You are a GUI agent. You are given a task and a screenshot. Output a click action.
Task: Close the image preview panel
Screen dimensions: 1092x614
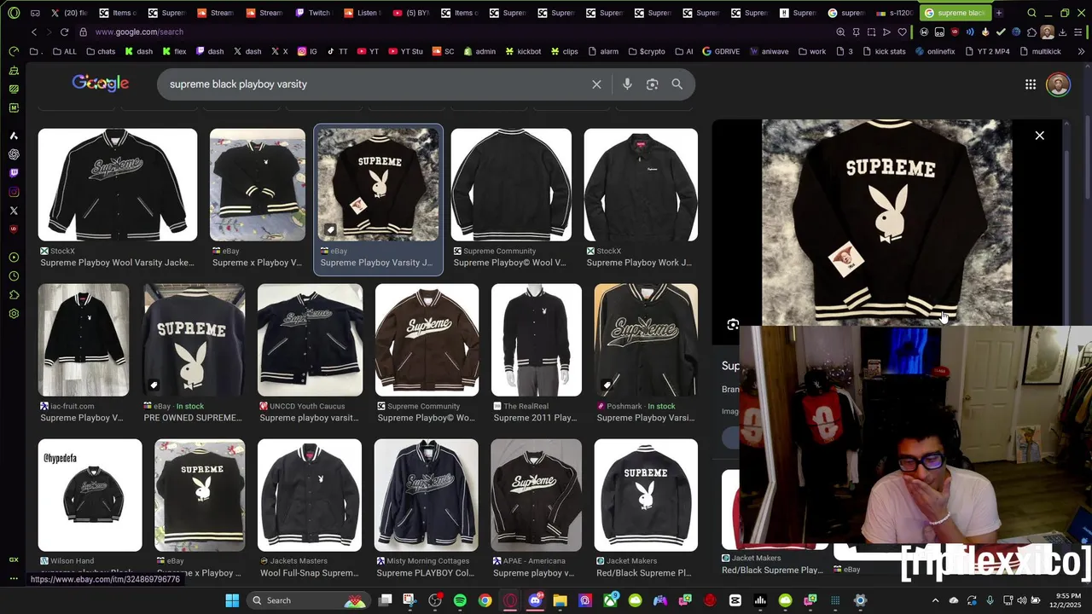pyautogui.click(x=1039, y=136)
